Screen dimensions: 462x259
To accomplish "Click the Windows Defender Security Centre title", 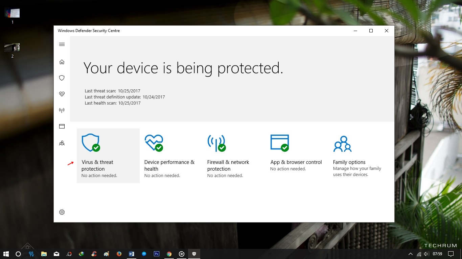I will tap(89, 31).
